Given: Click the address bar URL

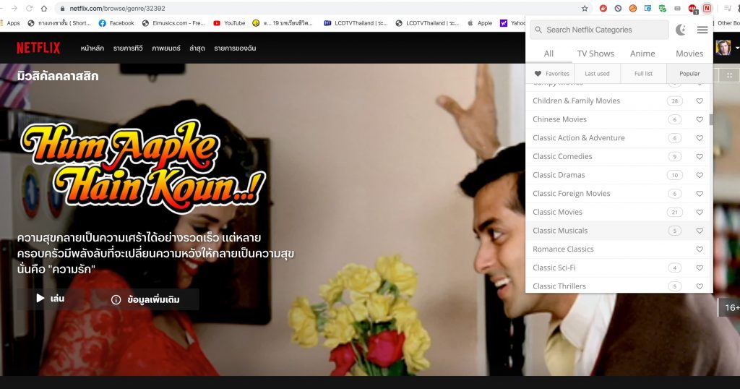Looking at the screenshot, I should click(118, 9).
